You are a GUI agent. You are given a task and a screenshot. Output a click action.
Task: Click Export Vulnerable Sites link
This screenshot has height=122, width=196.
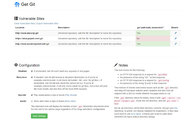(47, 23)
